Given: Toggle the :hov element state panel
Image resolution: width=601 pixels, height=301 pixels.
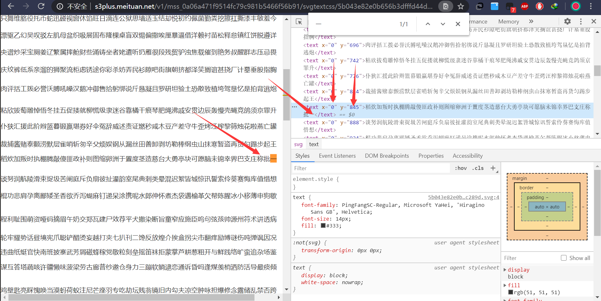Looking at the screenshot, I should click(461, 168).
